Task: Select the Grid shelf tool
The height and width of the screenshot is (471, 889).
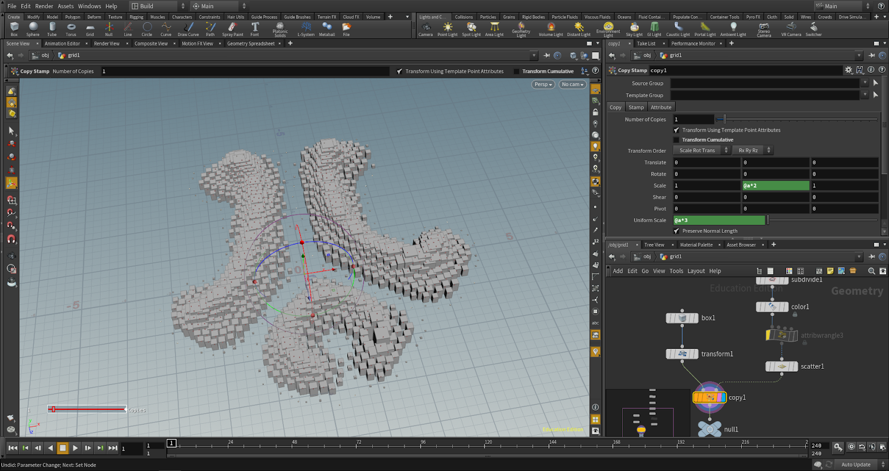Action: click(89, 29)
